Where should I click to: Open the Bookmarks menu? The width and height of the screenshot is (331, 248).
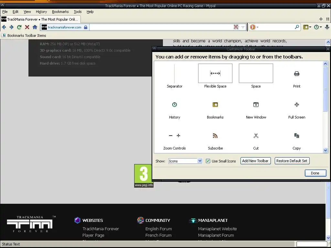pos(60,12)
